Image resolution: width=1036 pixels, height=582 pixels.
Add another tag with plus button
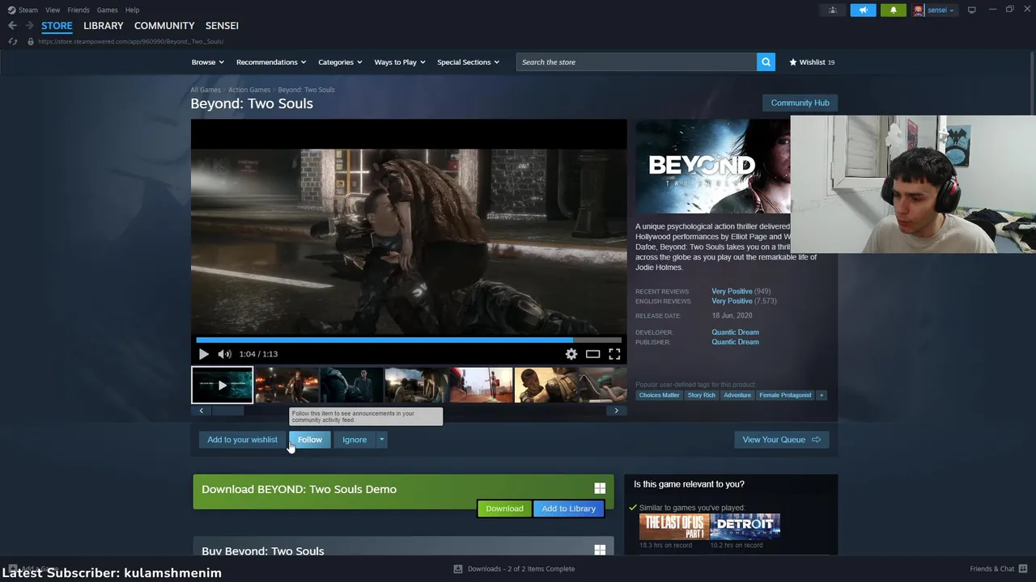pyautogui.click(x=822, y=395)
